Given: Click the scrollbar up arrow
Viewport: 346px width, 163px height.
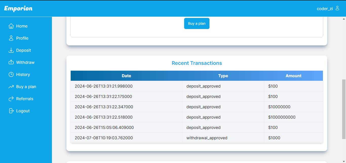Looking at the screenshot, I should coord(344,19).
